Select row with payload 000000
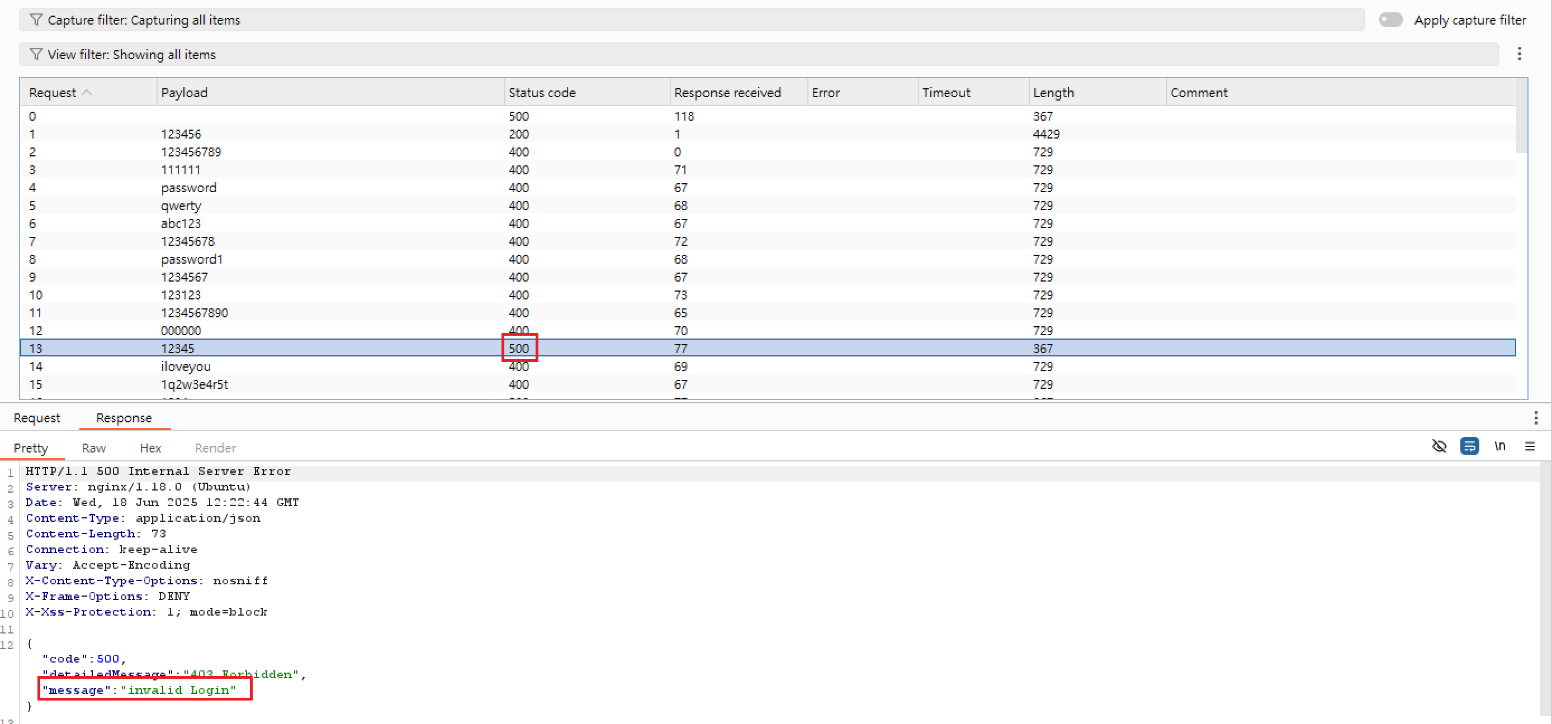The image size is (1552, 724). pos(768,330)
